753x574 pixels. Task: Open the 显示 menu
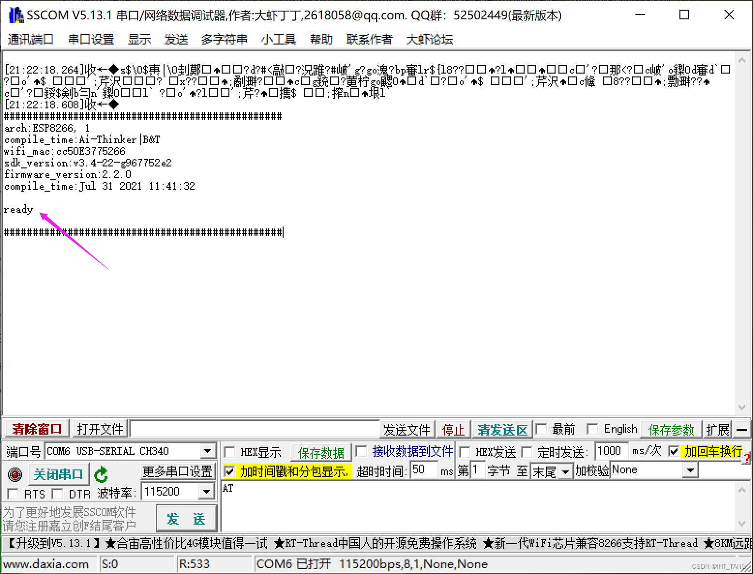139,39
